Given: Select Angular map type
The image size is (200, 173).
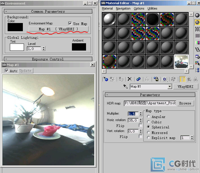Looking at the screenshot, I should click(148, 117).
